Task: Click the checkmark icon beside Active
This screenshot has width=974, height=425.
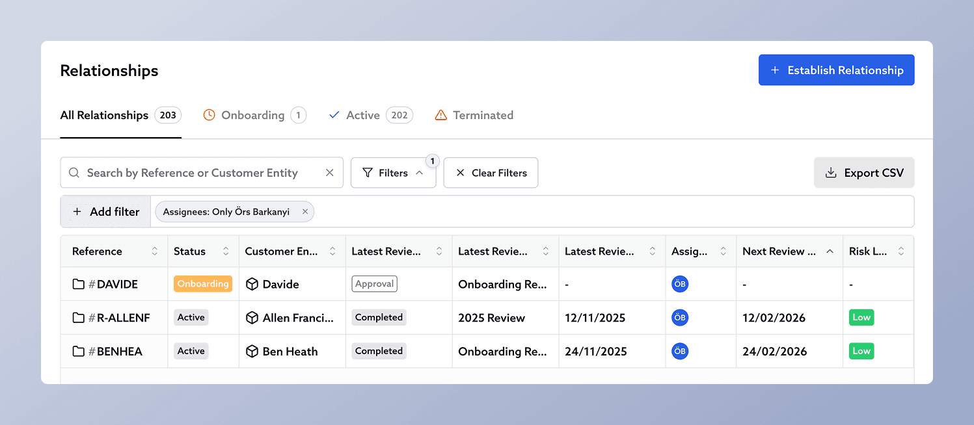Action: pos(334,114)
